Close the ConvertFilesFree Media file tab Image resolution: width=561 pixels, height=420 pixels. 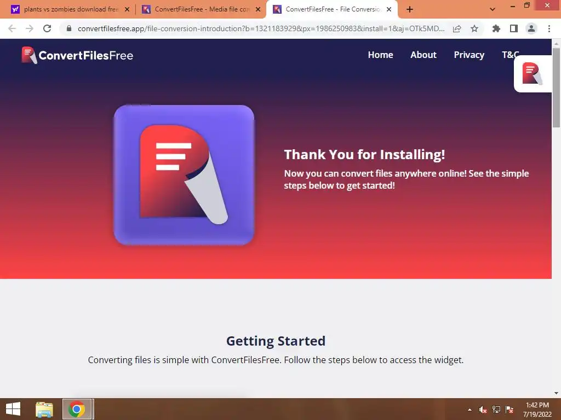click(x=258, y=10)
